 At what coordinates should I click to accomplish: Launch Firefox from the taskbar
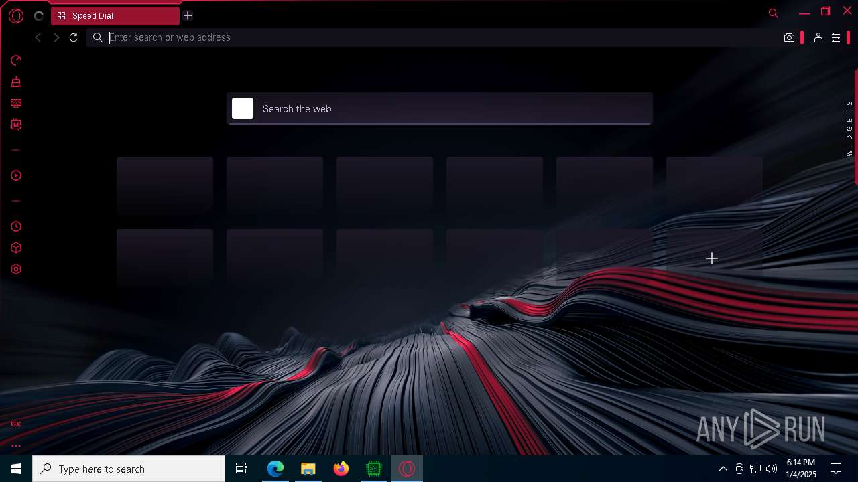coord(341,469)
